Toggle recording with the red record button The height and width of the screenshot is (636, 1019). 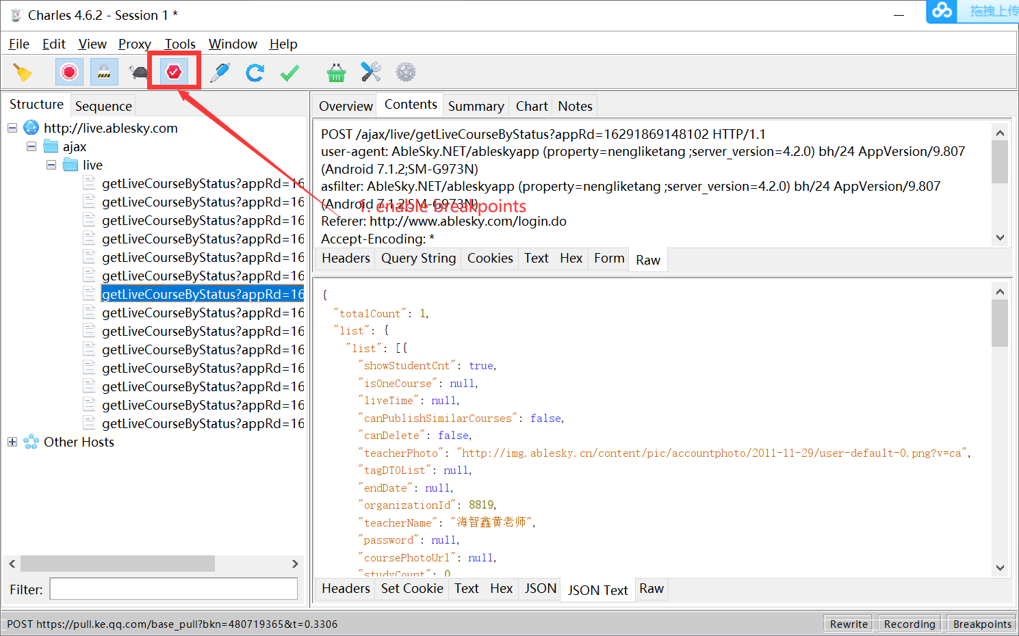click(69, 72)
